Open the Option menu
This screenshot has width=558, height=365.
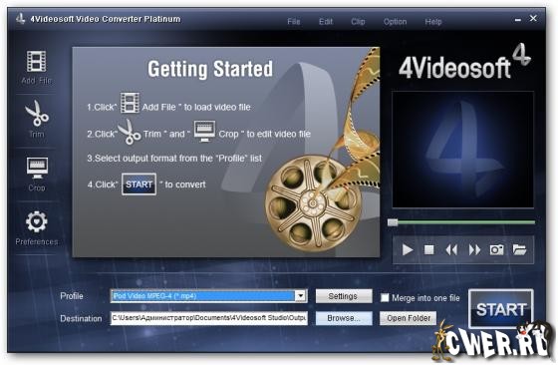[395, 22]
